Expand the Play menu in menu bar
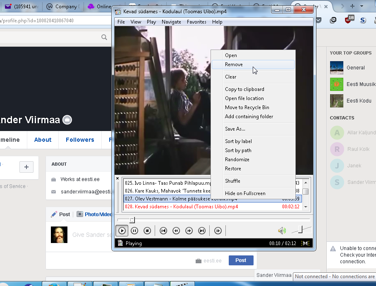The width and height of the screenshot is (376, 286). pyautogui.click(x=151, y=22)
